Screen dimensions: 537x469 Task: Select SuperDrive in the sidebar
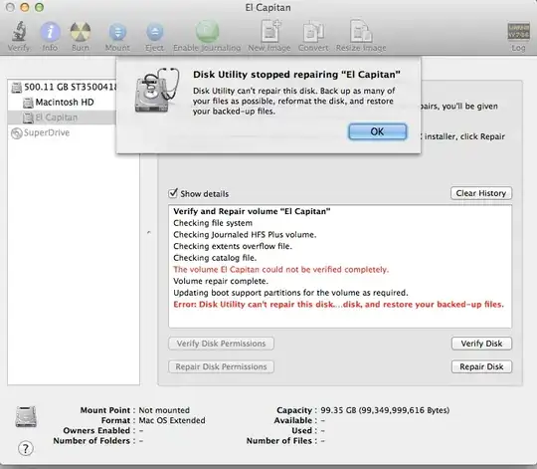pos(41,132)
